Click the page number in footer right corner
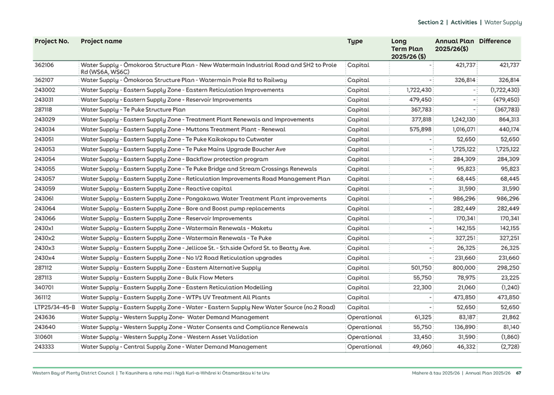The width and height of the screenshot is (554, 395). 518,374
